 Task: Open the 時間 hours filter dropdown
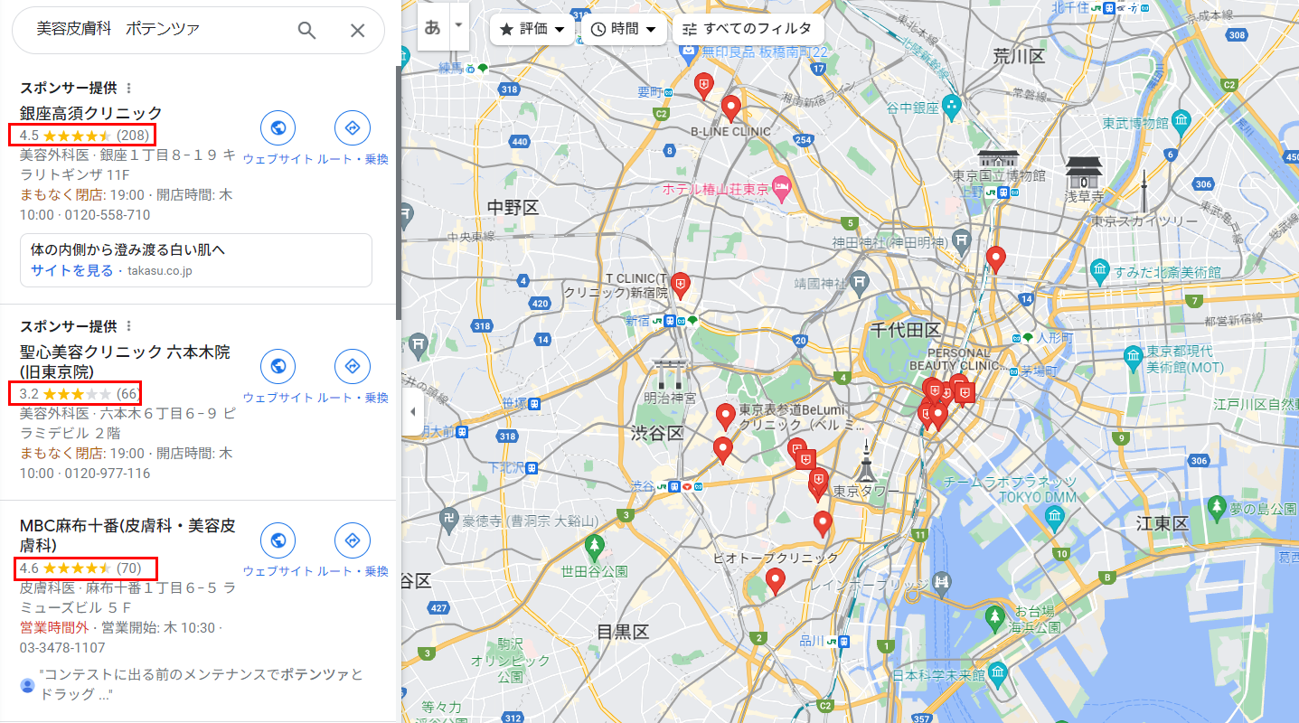coord(623,29)
